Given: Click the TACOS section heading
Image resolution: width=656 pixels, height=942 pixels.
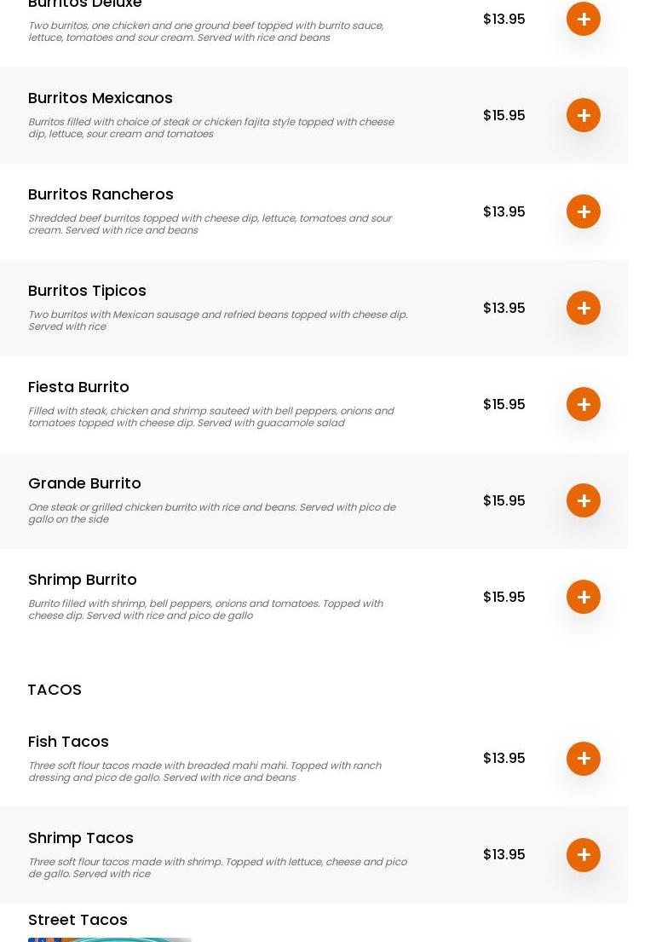Looking at the screenshot, I should [x=55, y=690].
